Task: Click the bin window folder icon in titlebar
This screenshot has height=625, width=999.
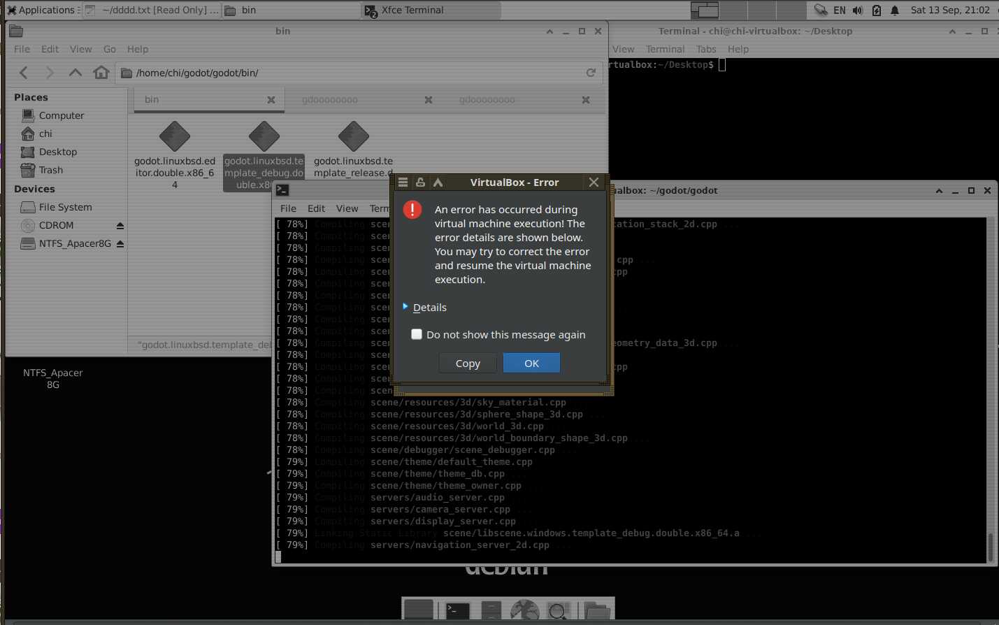Action: pos(16,31)
